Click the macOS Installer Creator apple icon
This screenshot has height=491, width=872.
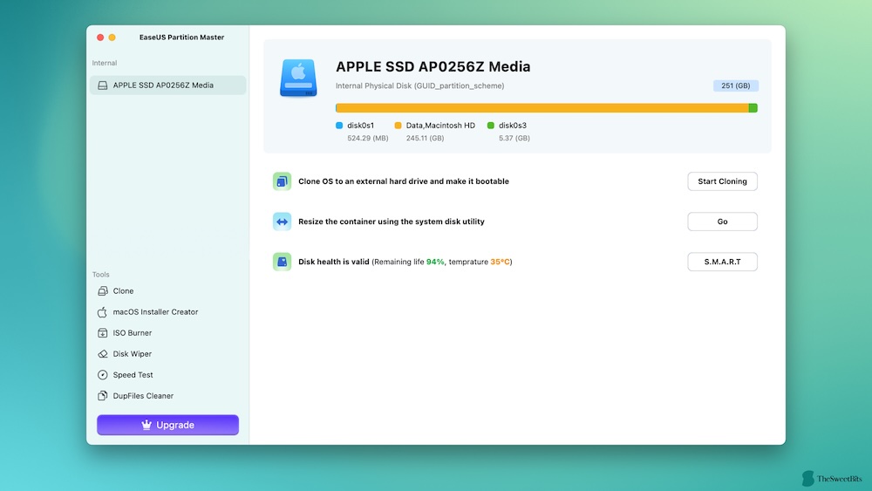pos(102,312)
